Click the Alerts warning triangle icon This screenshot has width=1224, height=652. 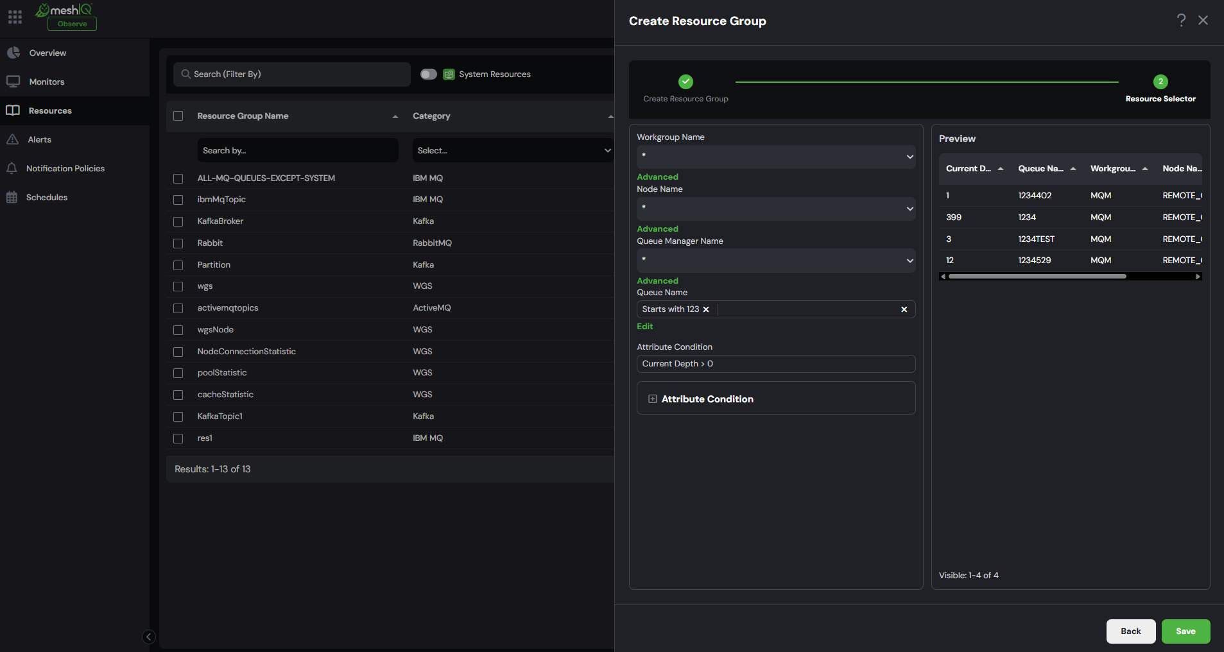(x=12, y=139)
